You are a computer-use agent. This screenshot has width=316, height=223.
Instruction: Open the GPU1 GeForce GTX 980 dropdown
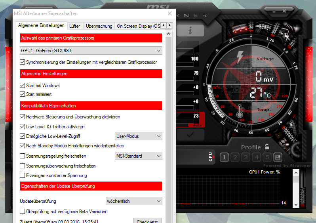pyautogui.click(x=91, y=51)
